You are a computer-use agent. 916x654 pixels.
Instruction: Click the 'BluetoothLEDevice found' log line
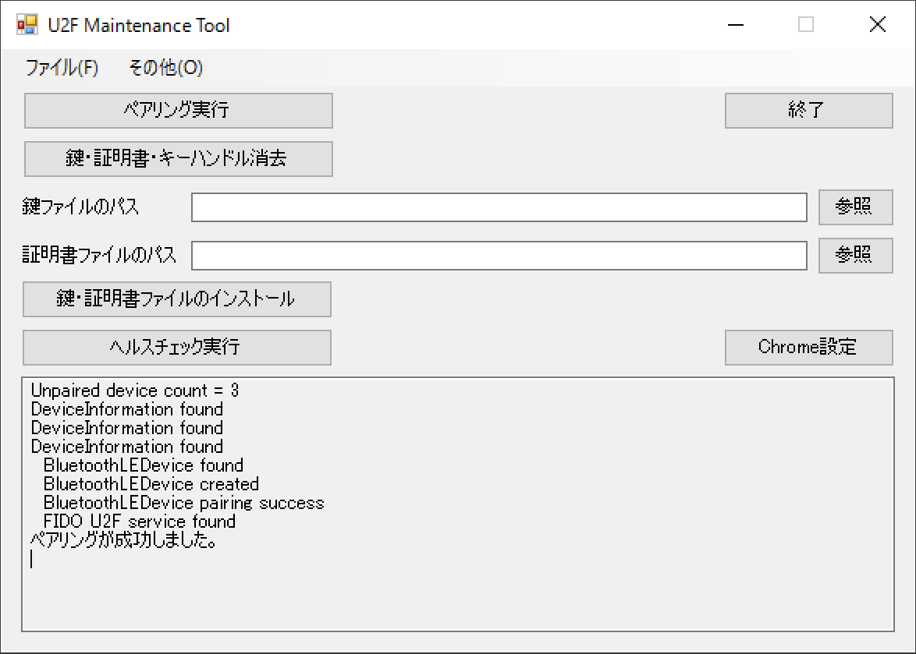click(144, 465)
